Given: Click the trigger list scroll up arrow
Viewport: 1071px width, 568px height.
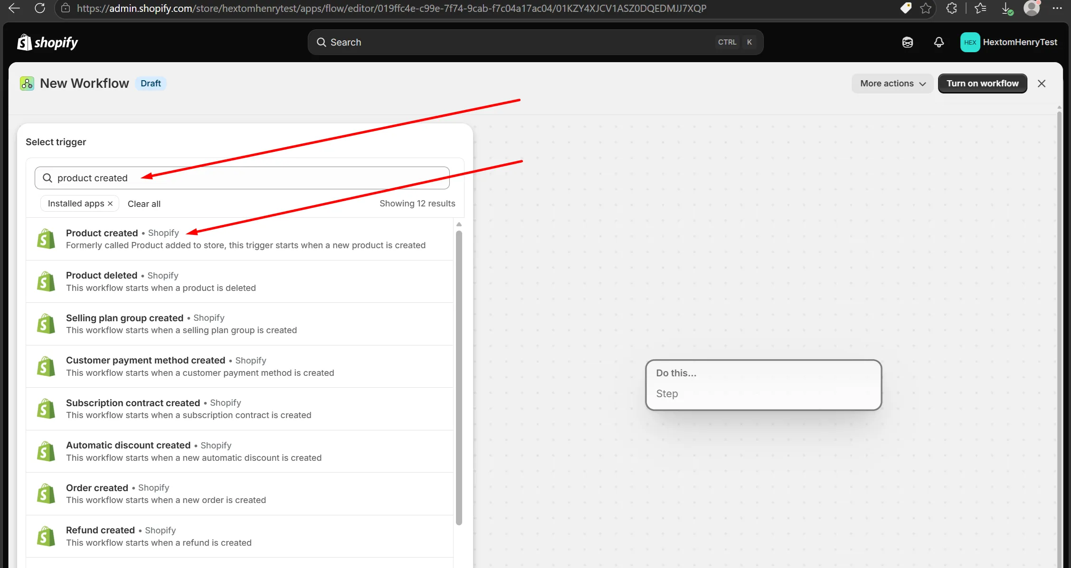Looking at the screenshot, I should point(459,224).
